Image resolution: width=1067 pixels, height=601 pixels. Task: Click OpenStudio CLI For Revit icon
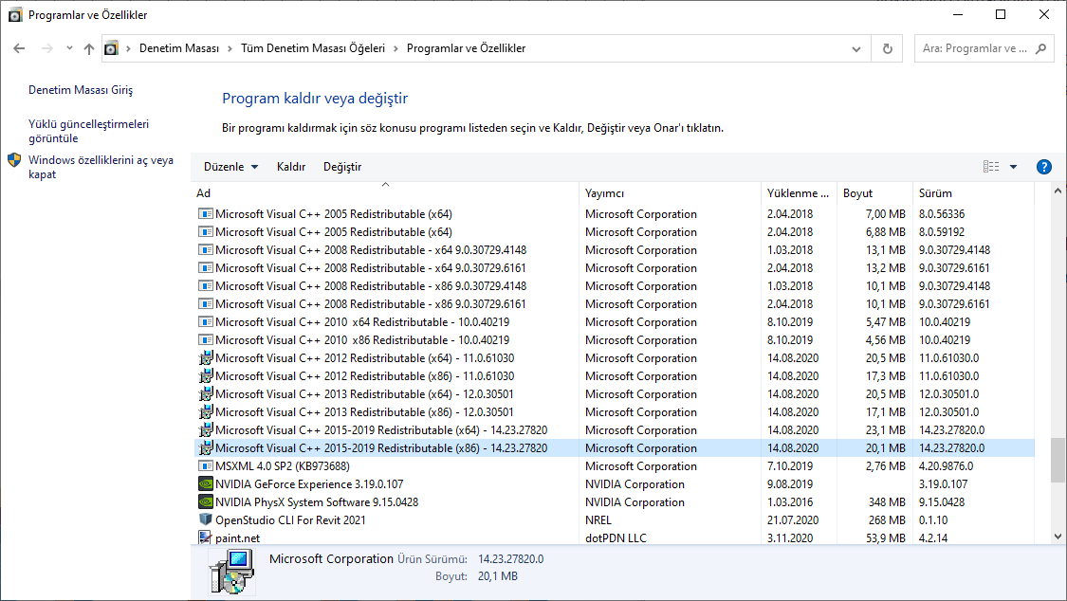coord(206,519)
